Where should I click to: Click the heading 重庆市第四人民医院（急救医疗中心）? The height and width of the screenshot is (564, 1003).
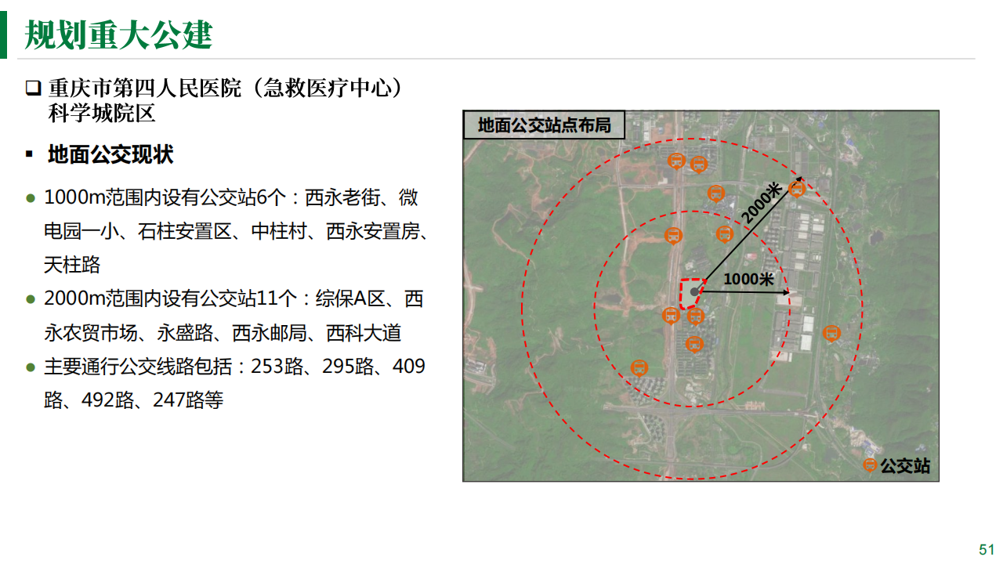click(x=226, y=88)
